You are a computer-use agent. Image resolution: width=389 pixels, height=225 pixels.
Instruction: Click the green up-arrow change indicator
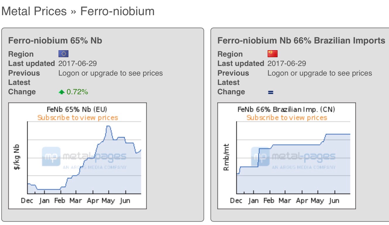point(61,92)
